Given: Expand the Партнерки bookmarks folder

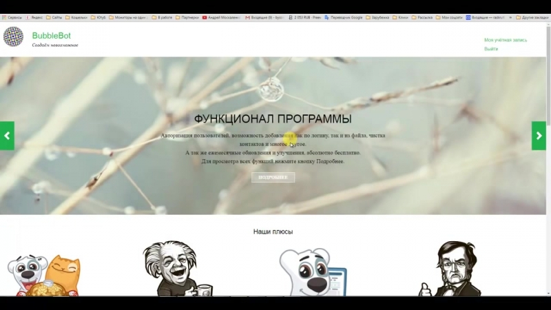Looking at the screenshot, I should (x=187, y=17).
